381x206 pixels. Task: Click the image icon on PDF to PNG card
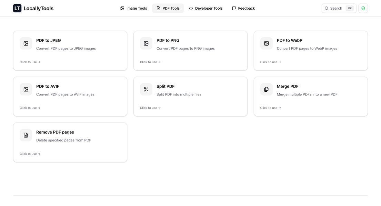click(x=146, y=43)
